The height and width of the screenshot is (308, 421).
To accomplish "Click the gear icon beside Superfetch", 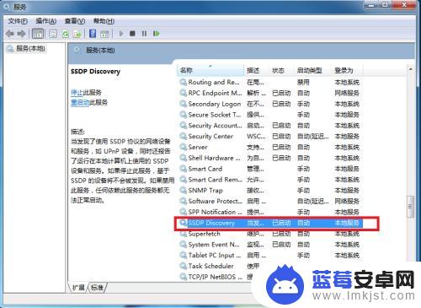I will [x=184, y=234].
